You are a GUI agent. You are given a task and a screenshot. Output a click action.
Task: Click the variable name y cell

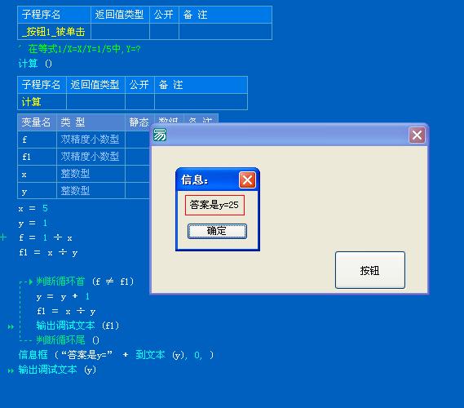tap(37, 191)
